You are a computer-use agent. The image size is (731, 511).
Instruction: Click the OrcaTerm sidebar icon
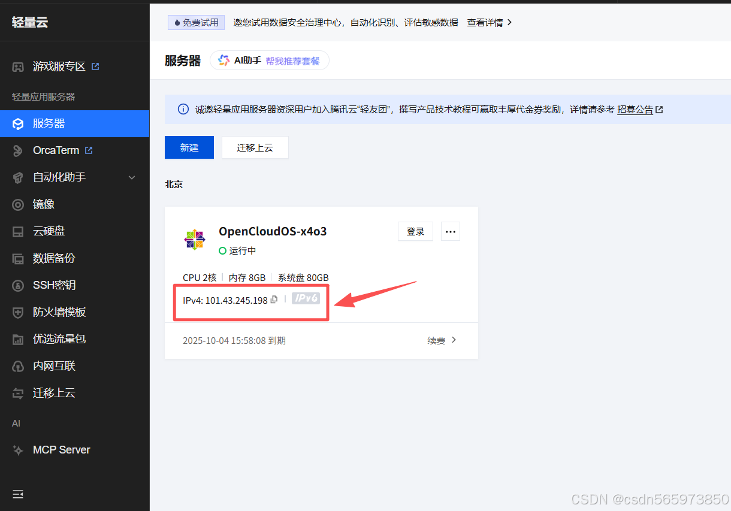click(18, 150)
